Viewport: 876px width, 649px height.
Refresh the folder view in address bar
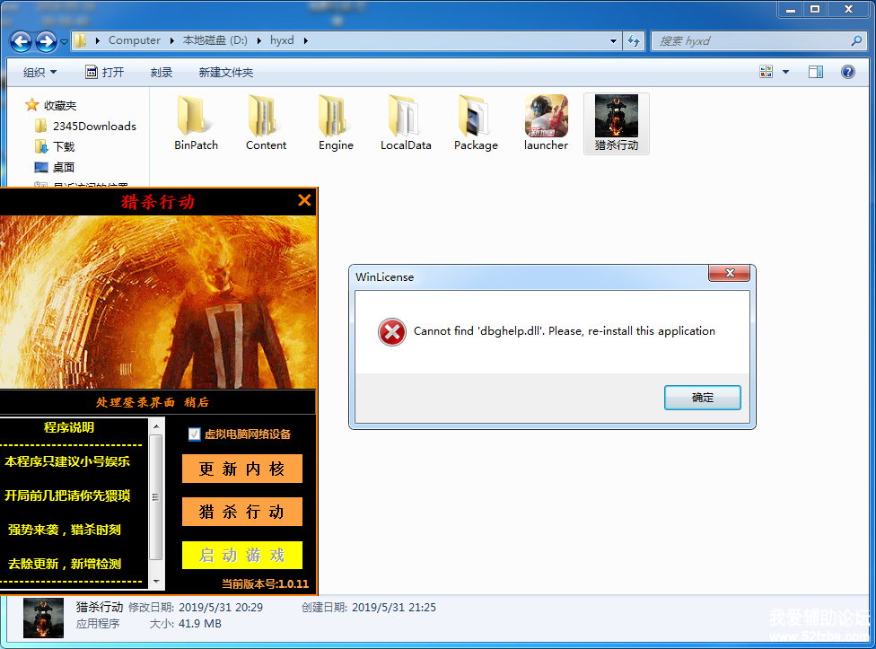[634, 40]
